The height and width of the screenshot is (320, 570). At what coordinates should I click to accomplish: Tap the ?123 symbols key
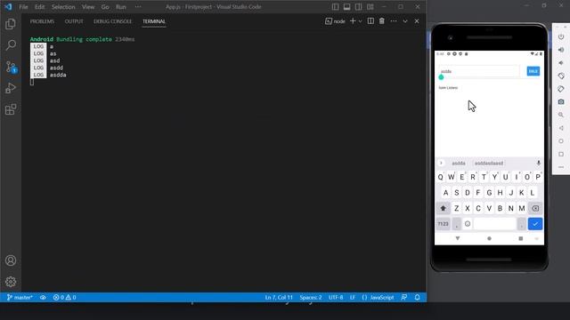click(443, 224)
